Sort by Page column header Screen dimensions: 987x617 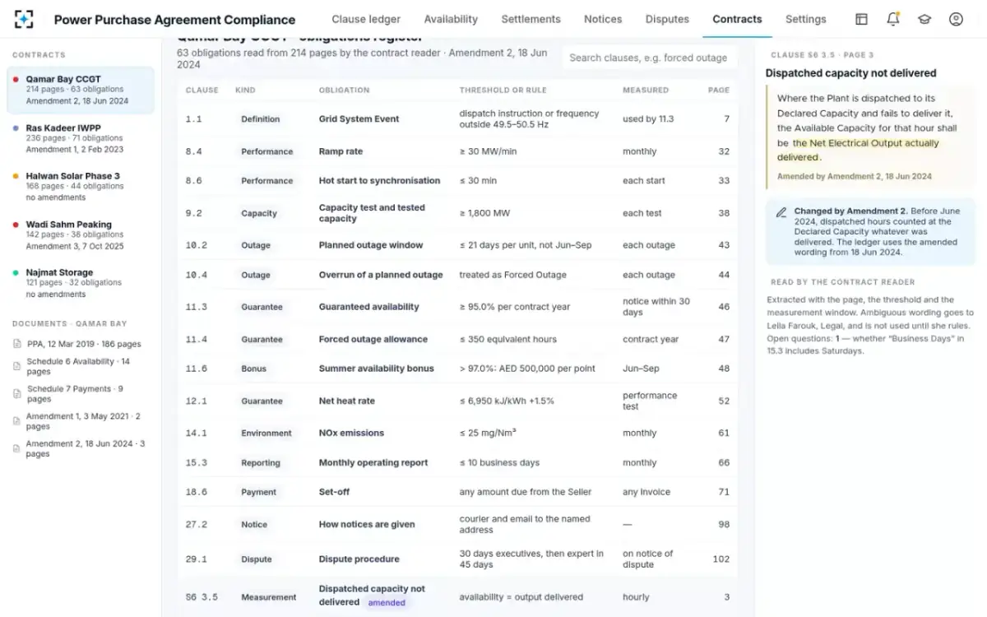[719, 90]
